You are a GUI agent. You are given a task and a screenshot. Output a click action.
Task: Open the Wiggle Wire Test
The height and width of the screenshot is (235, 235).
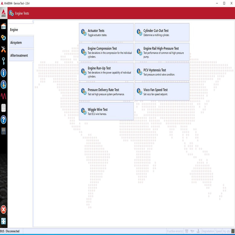[106, 111]
